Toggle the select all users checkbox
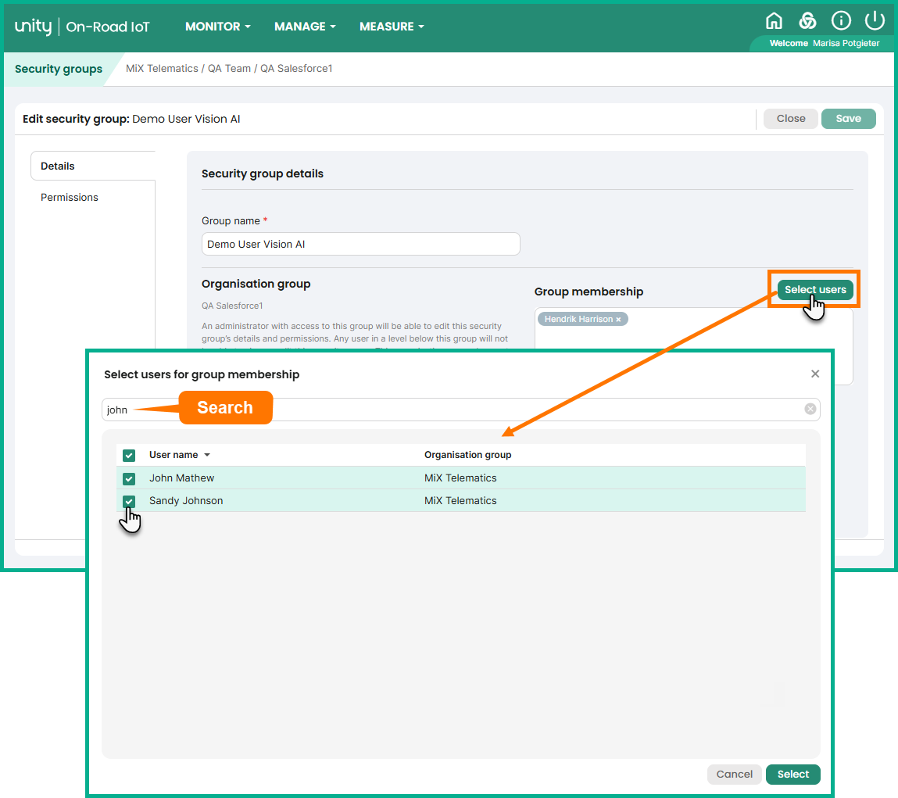Viewport: 898px width, 798px height. (x=129, y=456)
